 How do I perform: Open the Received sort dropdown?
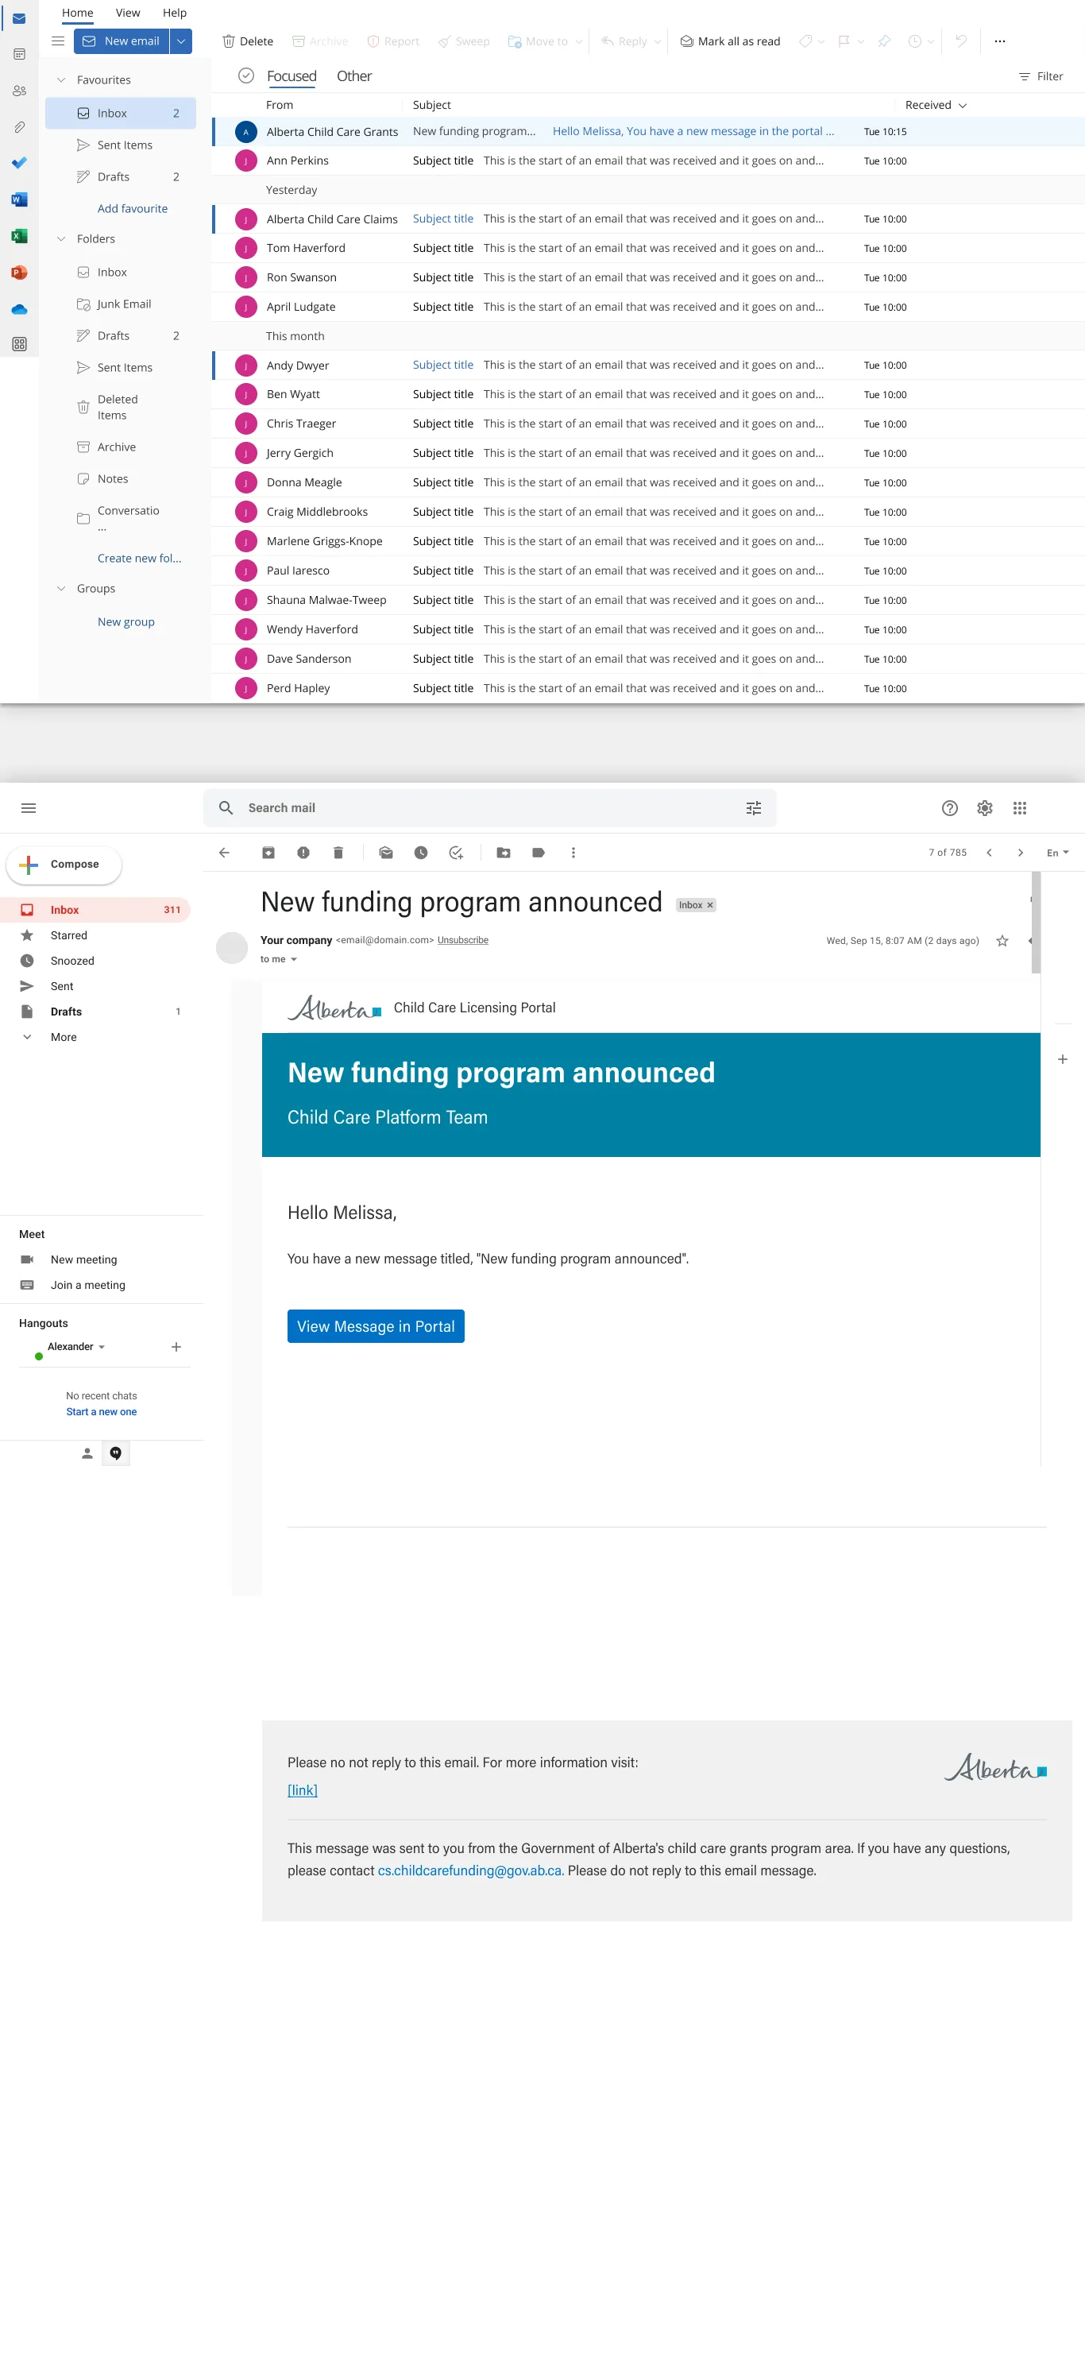(936, 105)
